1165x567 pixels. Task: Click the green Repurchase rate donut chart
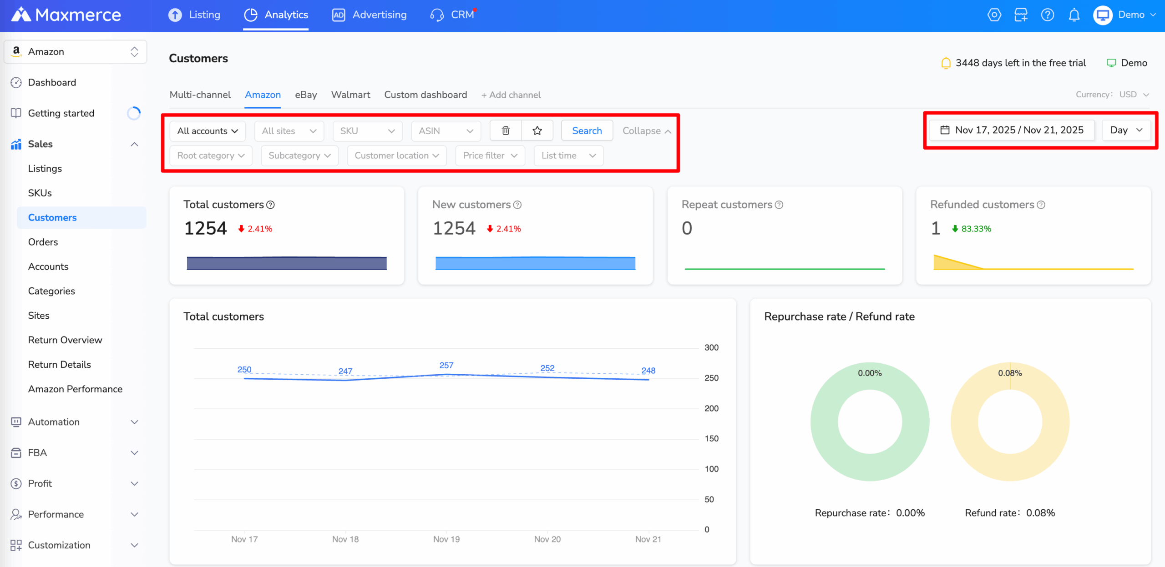tap(870, 421)
